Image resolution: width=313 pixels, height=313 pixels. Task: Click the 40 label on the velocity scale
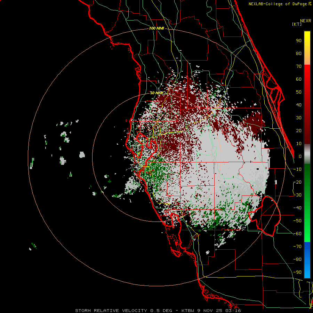click(299, 105)
